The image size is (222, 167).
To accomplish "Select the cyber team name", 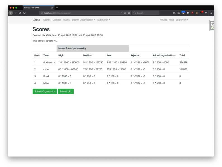I will pyautogui.click(x=46, y=69).
